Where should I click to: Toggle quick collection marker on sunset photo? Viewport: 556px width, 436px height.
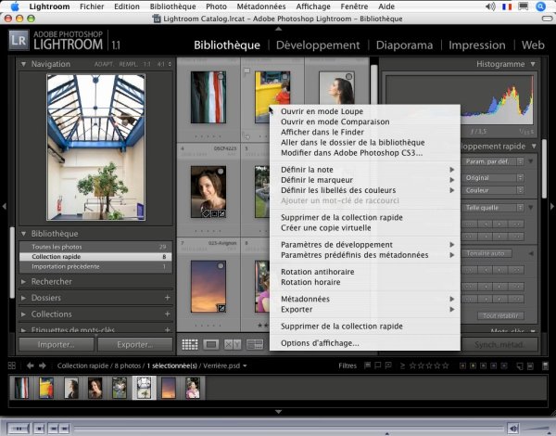tap(221, 266)
